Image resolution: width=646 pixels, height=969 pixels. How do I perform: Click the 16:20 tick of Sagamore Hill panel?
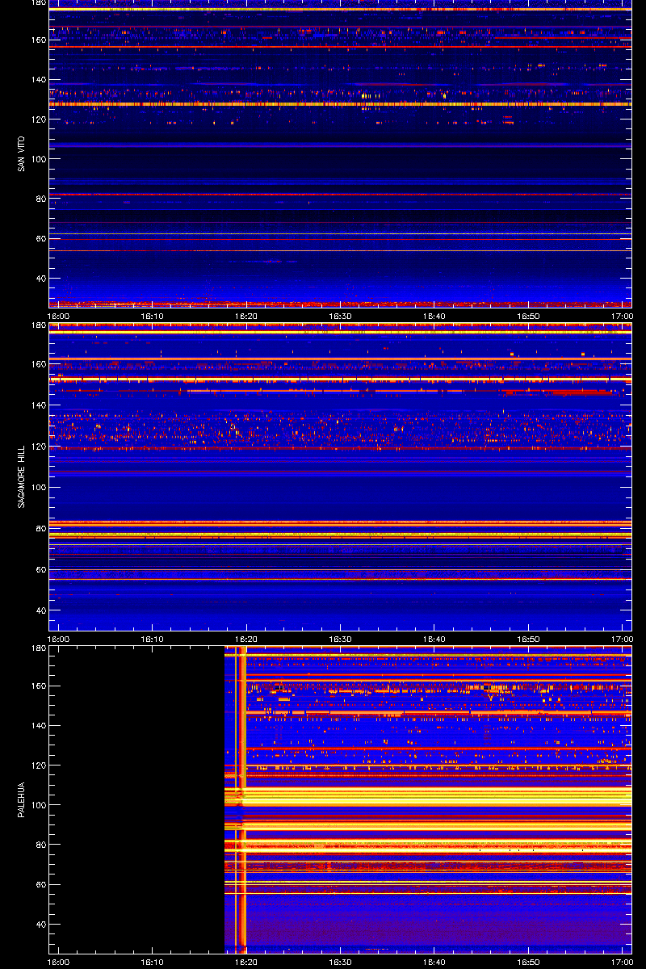click(246, 639)
